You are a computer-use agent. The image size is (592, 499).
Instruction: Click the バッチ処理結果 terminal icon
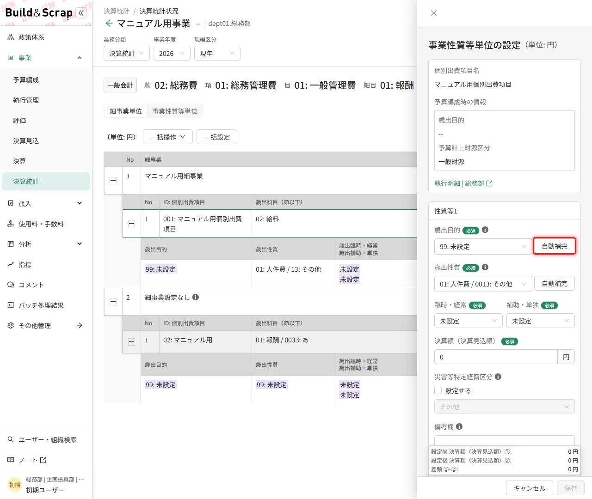tap(11, 305)
